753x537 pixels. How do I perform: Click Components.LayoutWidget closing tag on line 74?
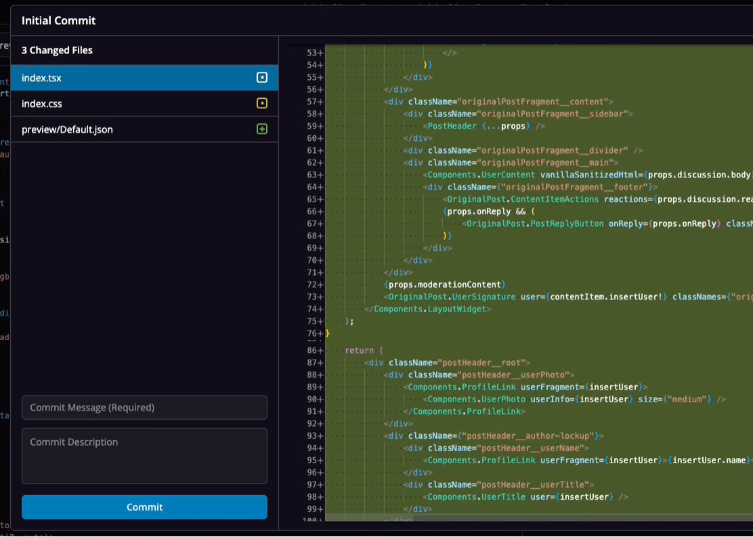click(429, 309)
